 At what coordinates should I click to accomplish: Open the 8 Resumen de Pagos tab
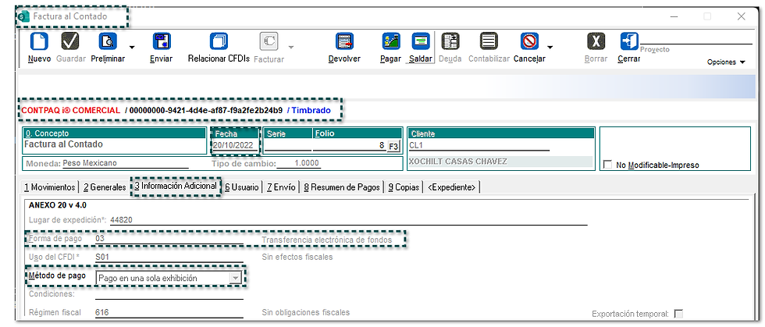click(x=342, y=187)
